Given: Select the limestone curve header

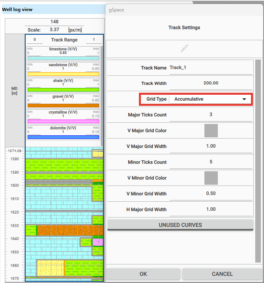Looking at the screenshot, I should [x=63, y=49].
